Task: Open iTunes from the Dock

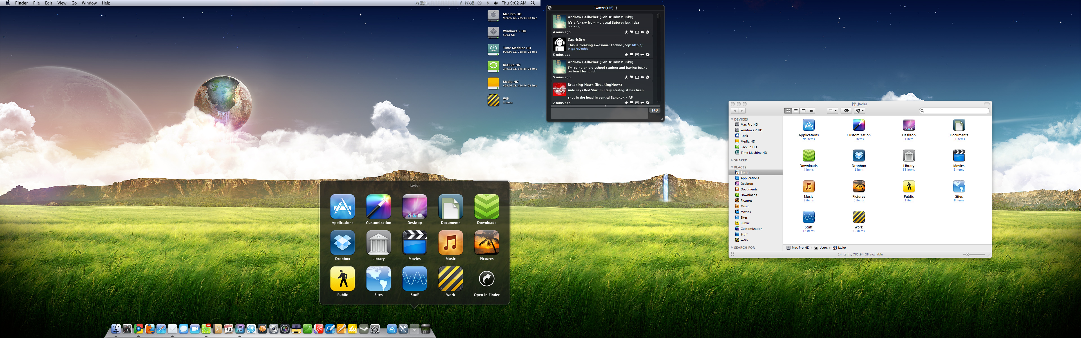Action: (240, 329)
